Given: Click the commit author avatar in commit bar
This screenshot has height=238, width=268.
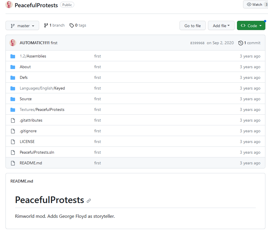Looking at the screenshot, I should [x=13, y=43].
